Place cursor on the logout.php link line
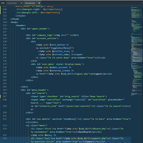 pos(74,74)
